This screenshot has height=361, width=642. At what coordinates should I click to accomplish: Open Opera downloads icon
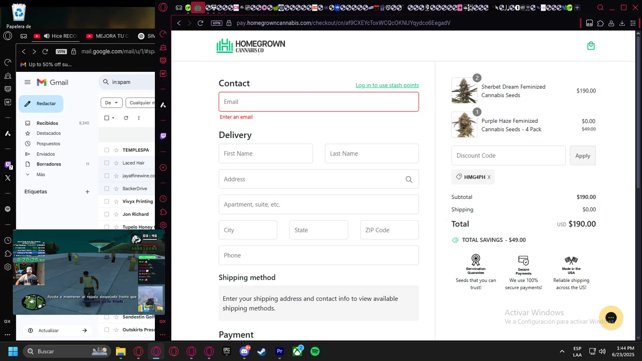(x=622, y=23)
